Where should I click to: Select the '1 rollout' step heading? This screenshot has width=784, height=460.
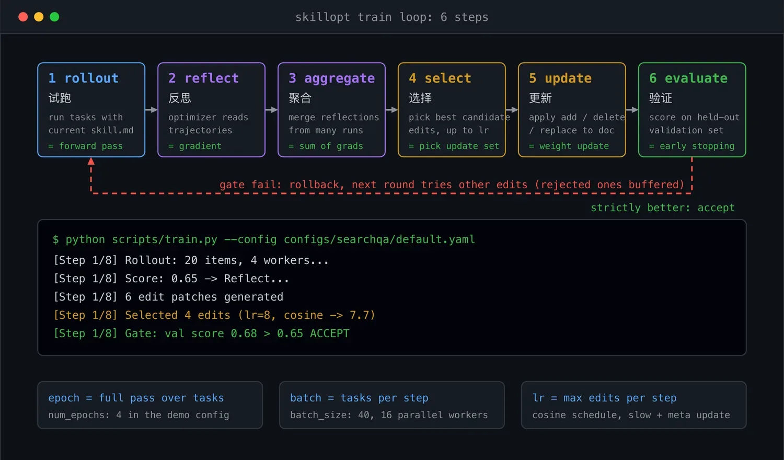[x=84, y=78]
